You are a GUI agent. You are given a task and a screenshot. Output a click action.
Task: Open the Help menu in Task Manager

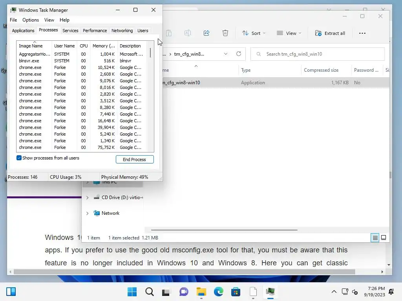click(x=64, y=20)
